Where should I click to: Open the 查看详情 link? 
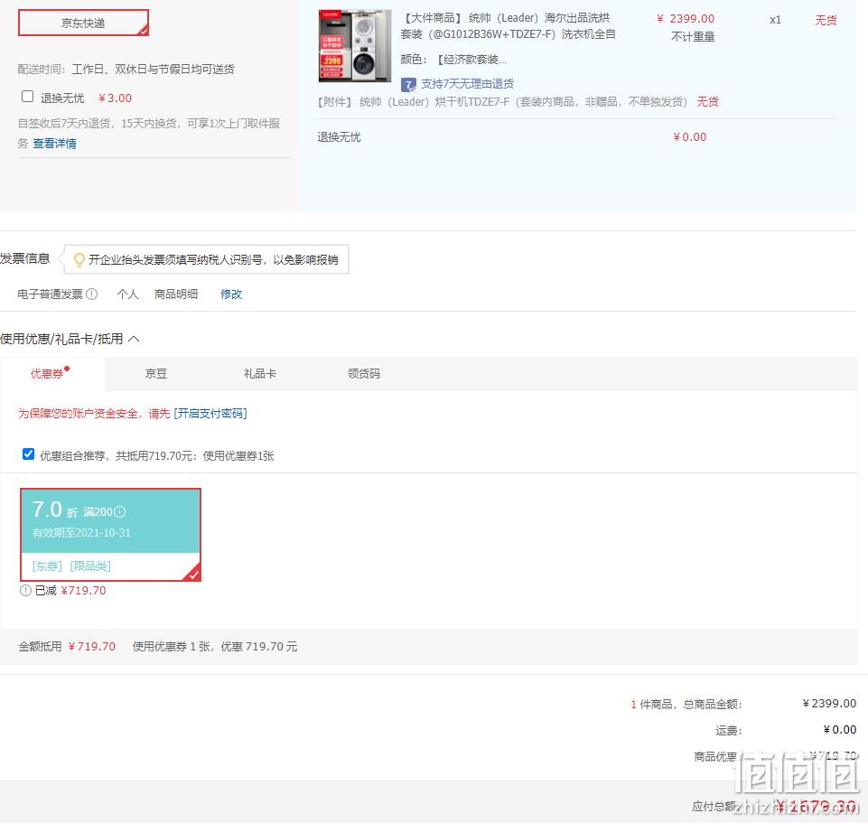click(x=55, y=144)
